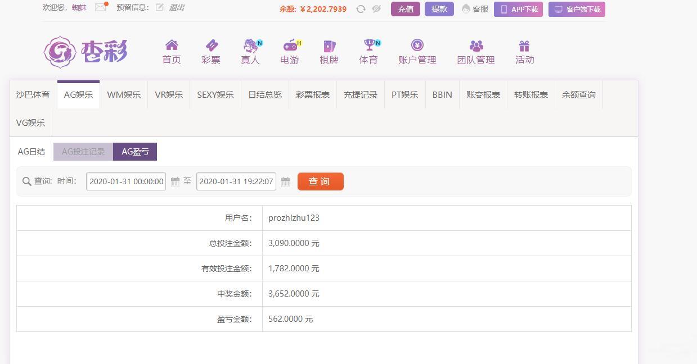Click the mail envelope message icon
This screenshot has height=364, width=697.
101,7
